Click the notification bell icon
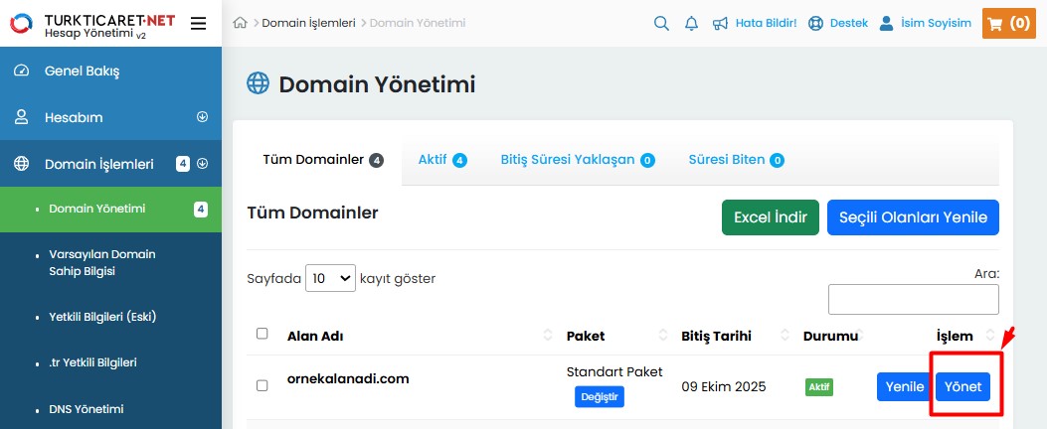The height and width of the screenshot is (429, 1047). pos(691,23)
